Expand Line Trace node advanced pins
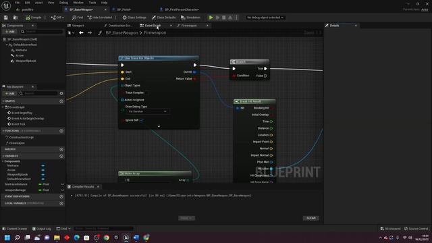This screenshot has width=432, height=243. tap(159, 126)
